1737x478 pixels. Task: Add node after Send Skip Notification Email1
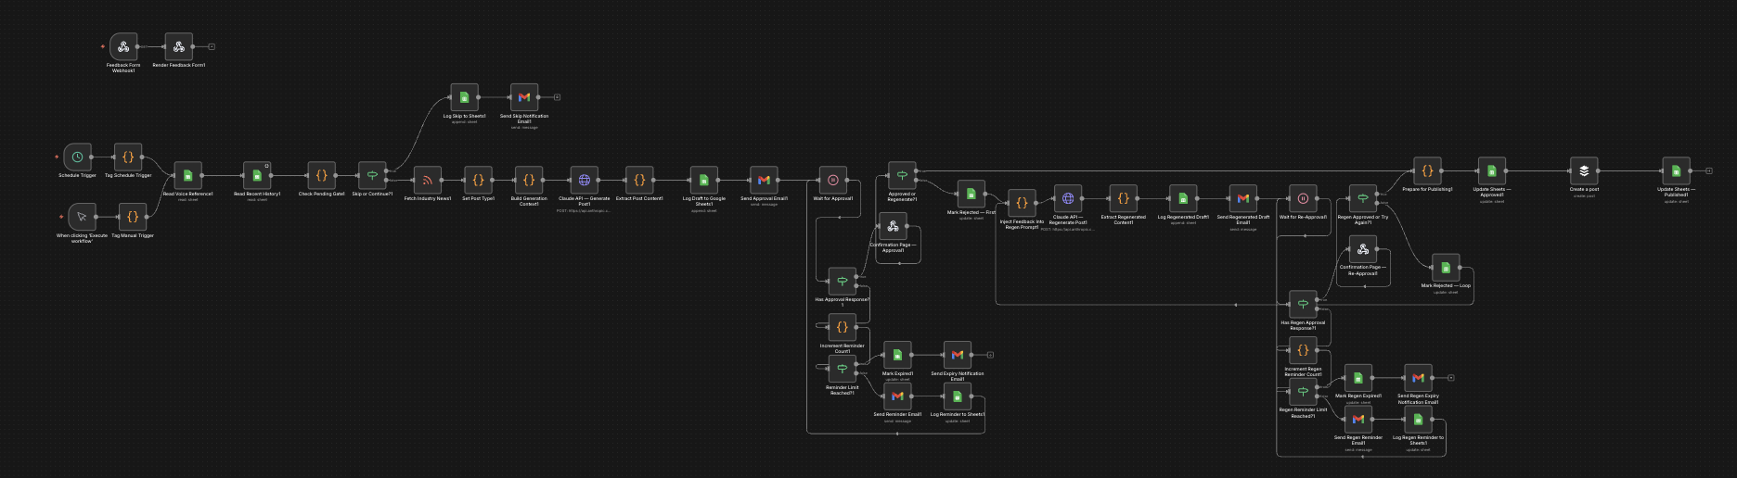click(x=557, y=97)
